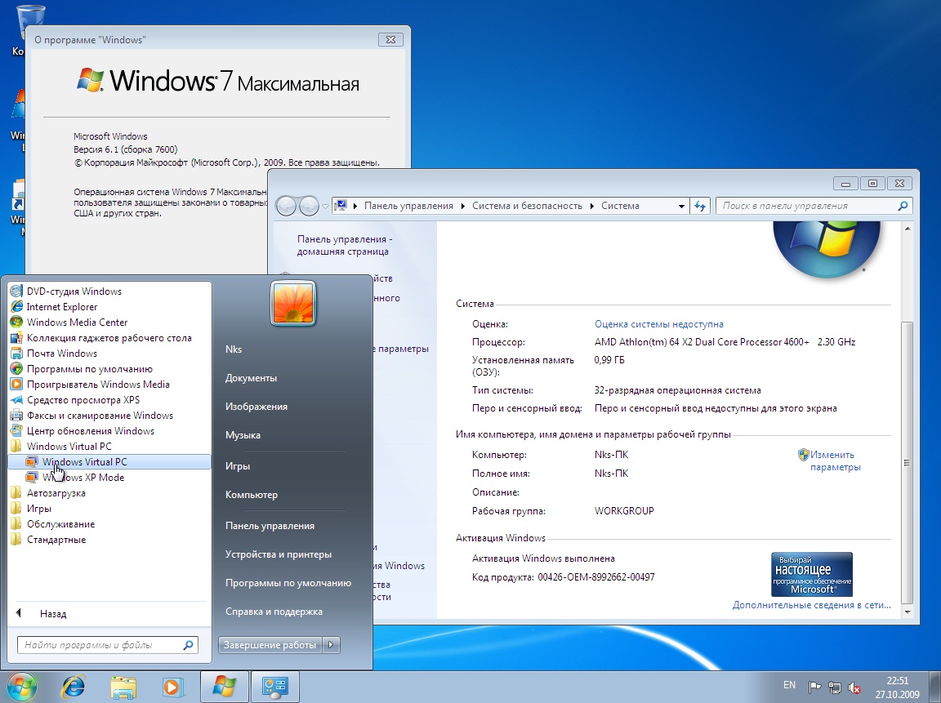Open Дополнительные сведения в сети link
The height and width of the screenshot is (703, 941).
coord(811,605)
